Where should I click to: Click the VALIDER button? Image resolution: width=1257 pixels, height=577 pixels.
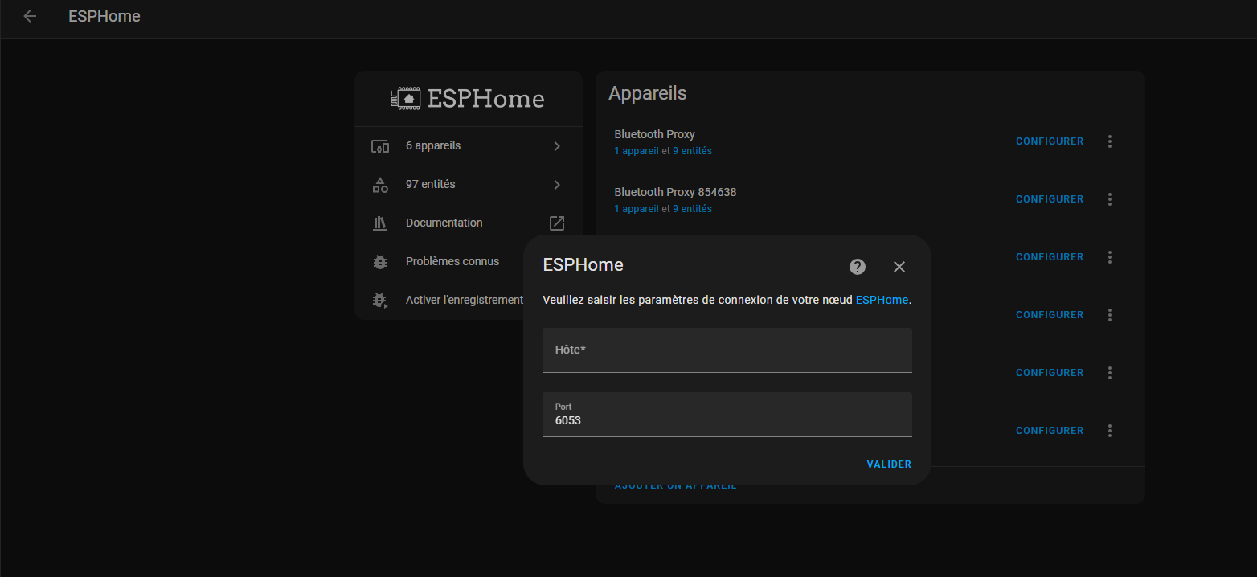(889, 464)
